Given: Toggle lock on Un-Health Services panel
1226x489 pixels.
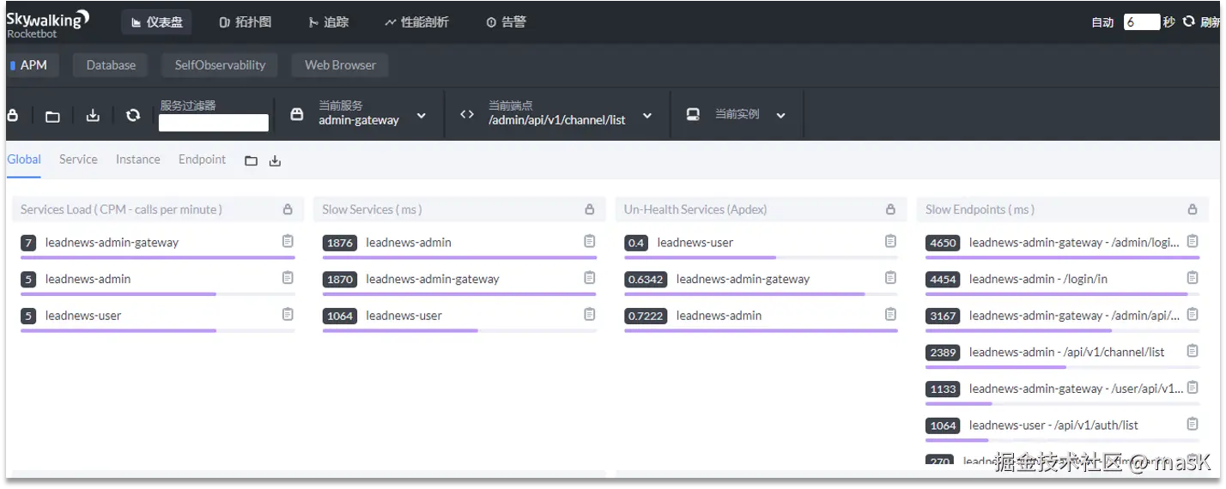Looking at the screenshot, I should point(890,209).
